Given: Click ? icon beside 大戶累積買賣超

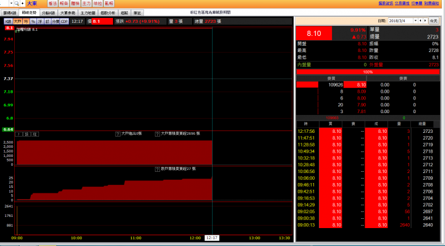Looking at the screenshot, I should point(157,134).
